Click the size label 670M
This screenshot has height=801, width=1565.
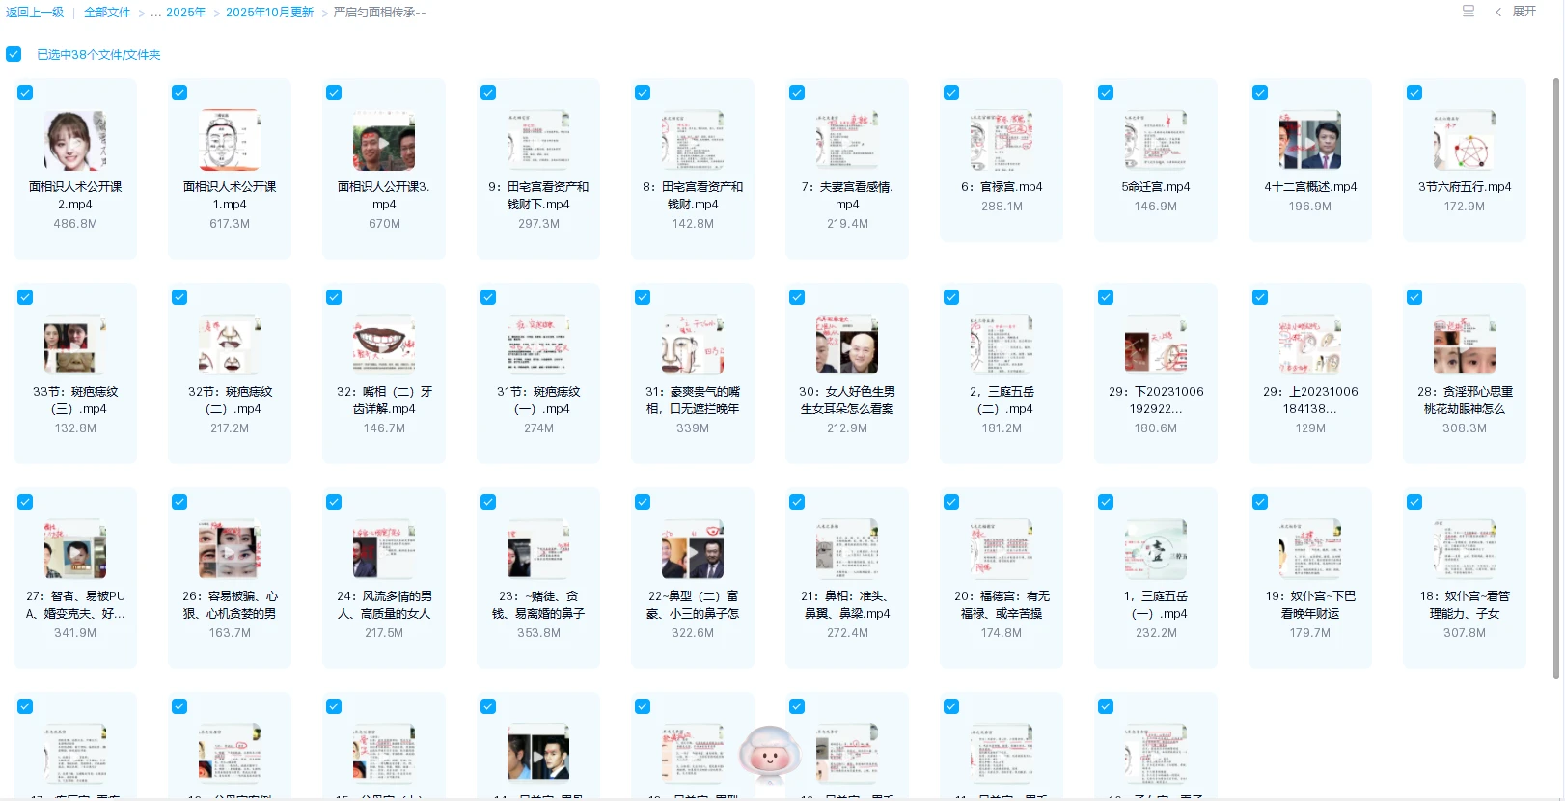coord(384,224)
